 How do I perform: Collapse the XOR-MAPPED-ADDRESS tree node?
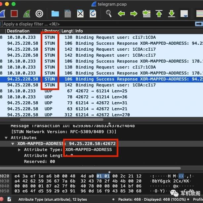(13, 144)
